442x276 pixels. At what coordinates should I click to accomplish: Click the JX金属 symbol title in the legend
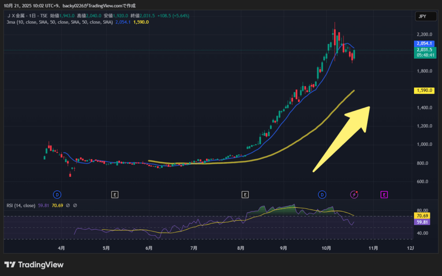[20, 16]
